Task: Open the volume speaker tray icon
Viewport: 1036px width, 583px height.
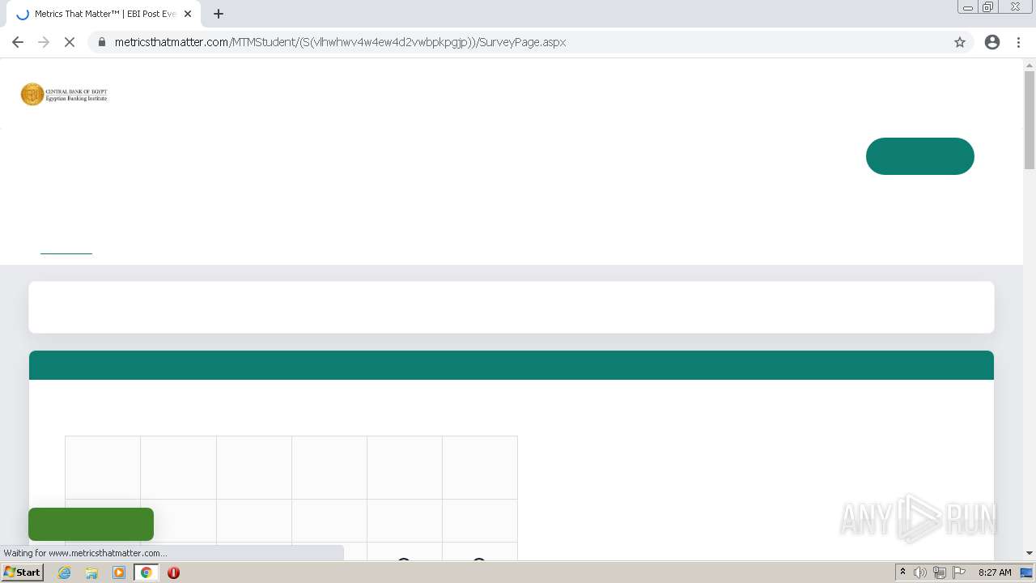Action: [x=920, y=572]
